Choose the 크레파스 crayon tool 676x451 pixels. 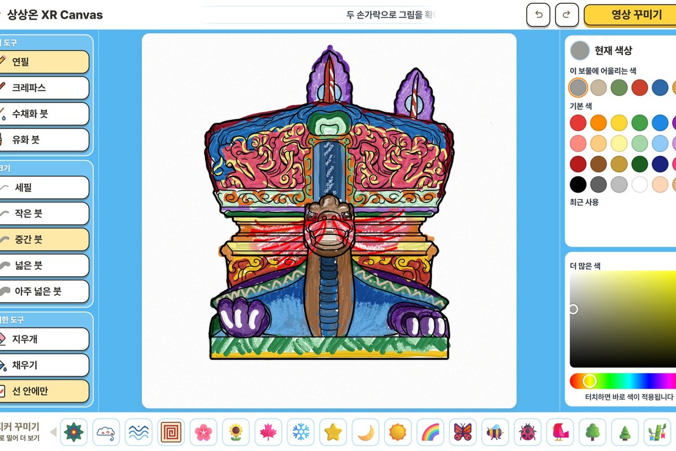[43, 88]
